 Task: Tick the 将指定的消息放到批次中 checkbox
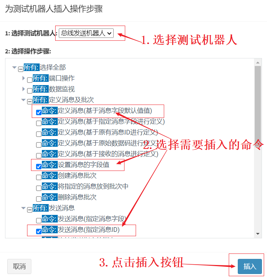point(39,188)
